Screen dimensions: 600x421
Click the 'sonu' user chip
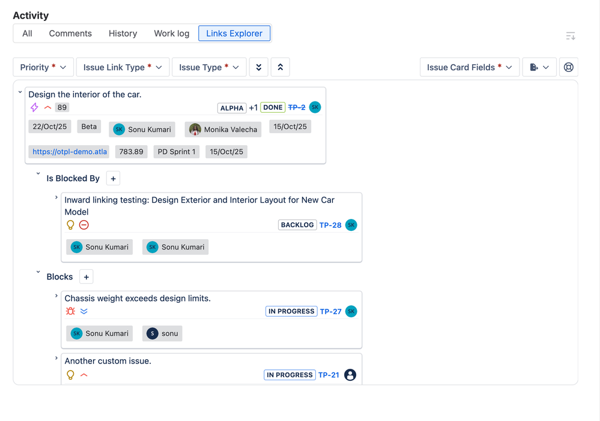[x=162, y=333]
